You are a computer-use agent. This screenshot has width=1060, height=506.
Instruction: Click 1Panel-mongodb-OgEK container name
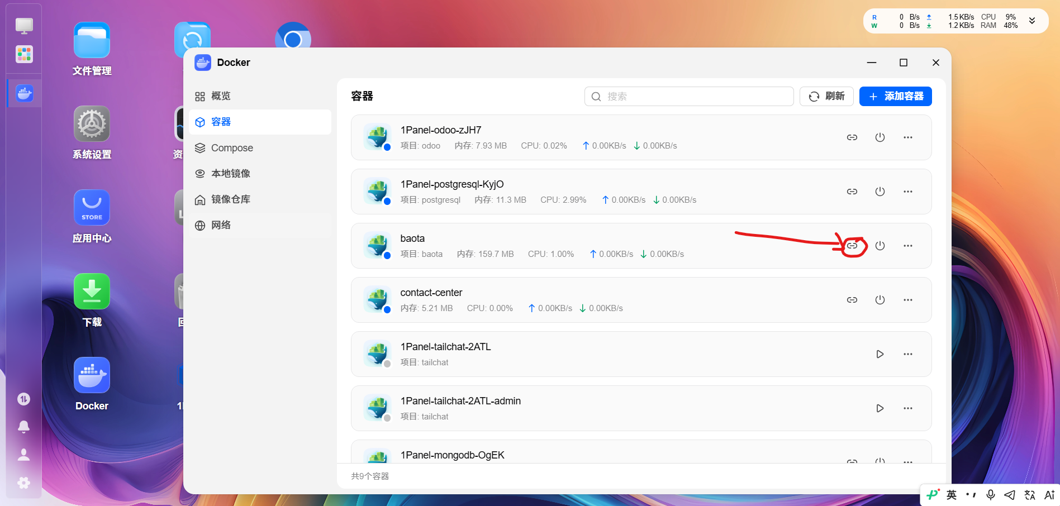coord(452,455)
